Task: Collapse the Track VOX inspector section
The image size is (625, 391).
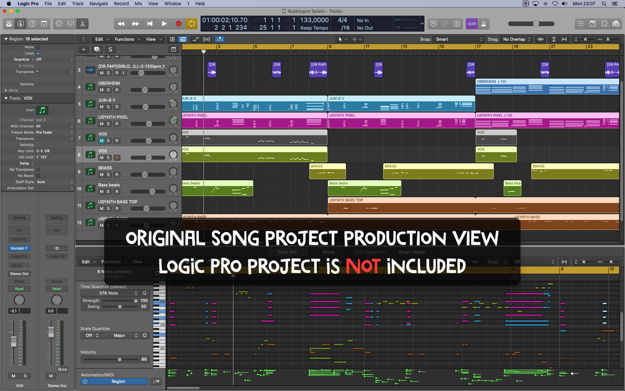Action: 6,98
